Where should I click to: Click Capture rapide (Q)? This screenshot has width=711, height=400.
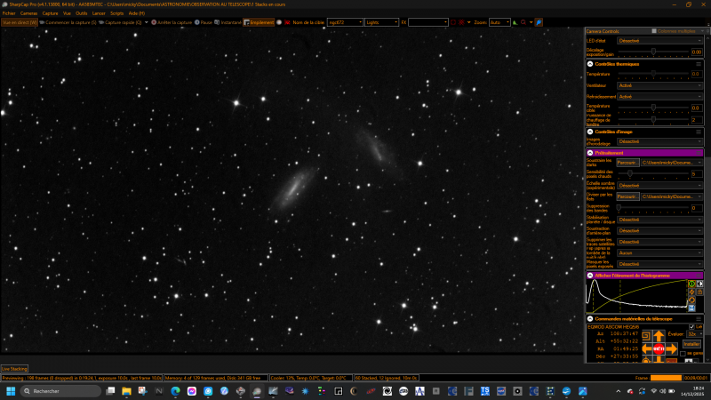tap(120, 22)
